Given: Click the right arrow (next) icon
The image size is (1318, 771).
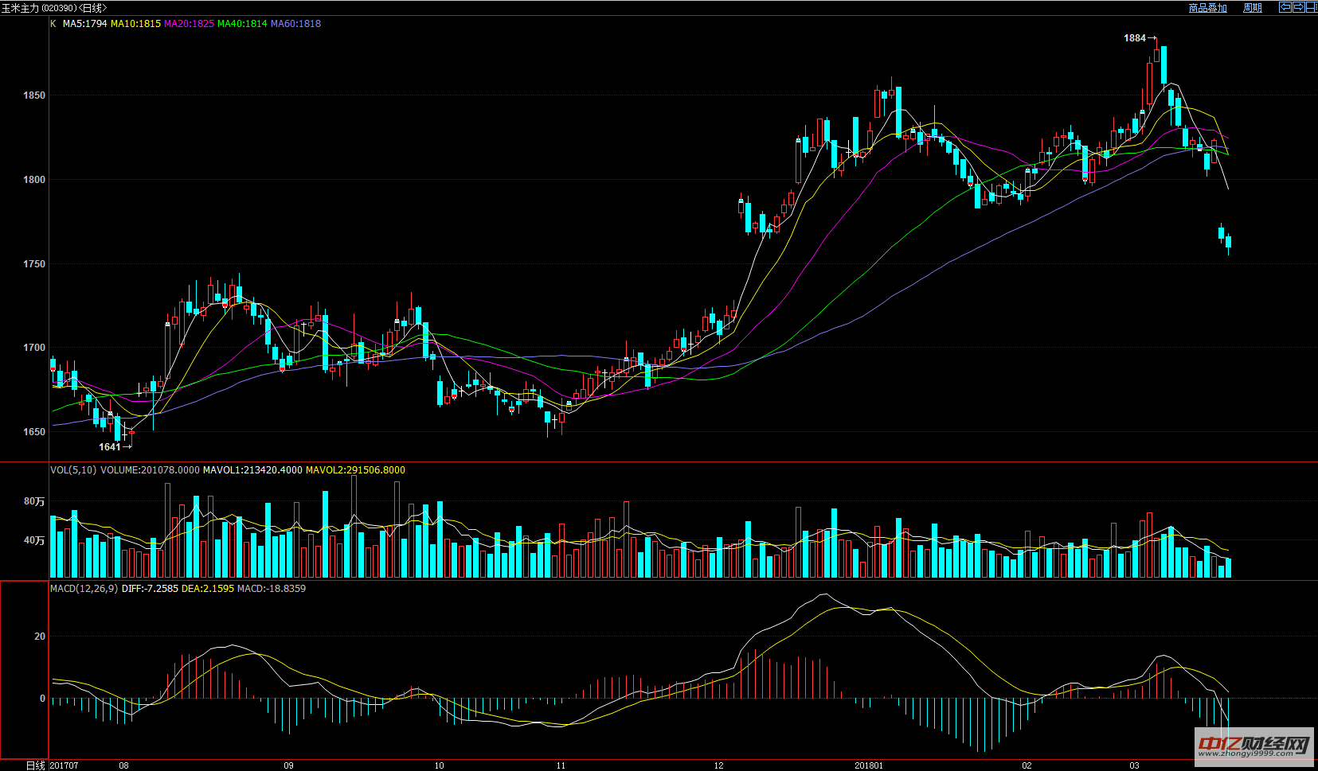Looking at the screenshot, I should pos(1298,7).
